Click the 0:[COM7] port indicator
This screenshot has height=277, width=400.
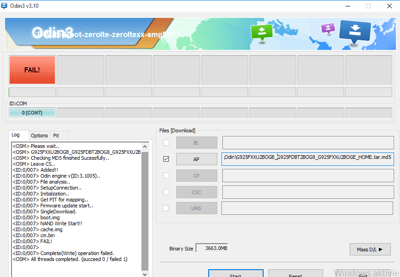pyautogui.click(x=32, y=113)
